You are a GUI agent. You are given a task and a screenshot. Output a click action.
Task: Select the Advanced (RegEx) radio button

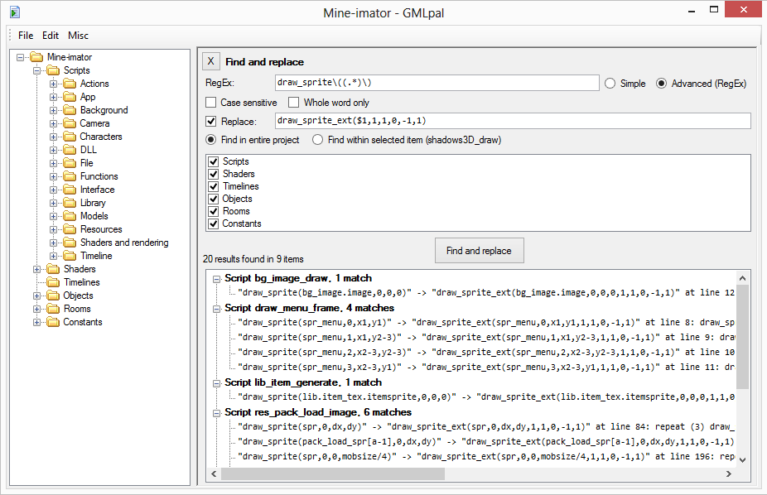661,84
